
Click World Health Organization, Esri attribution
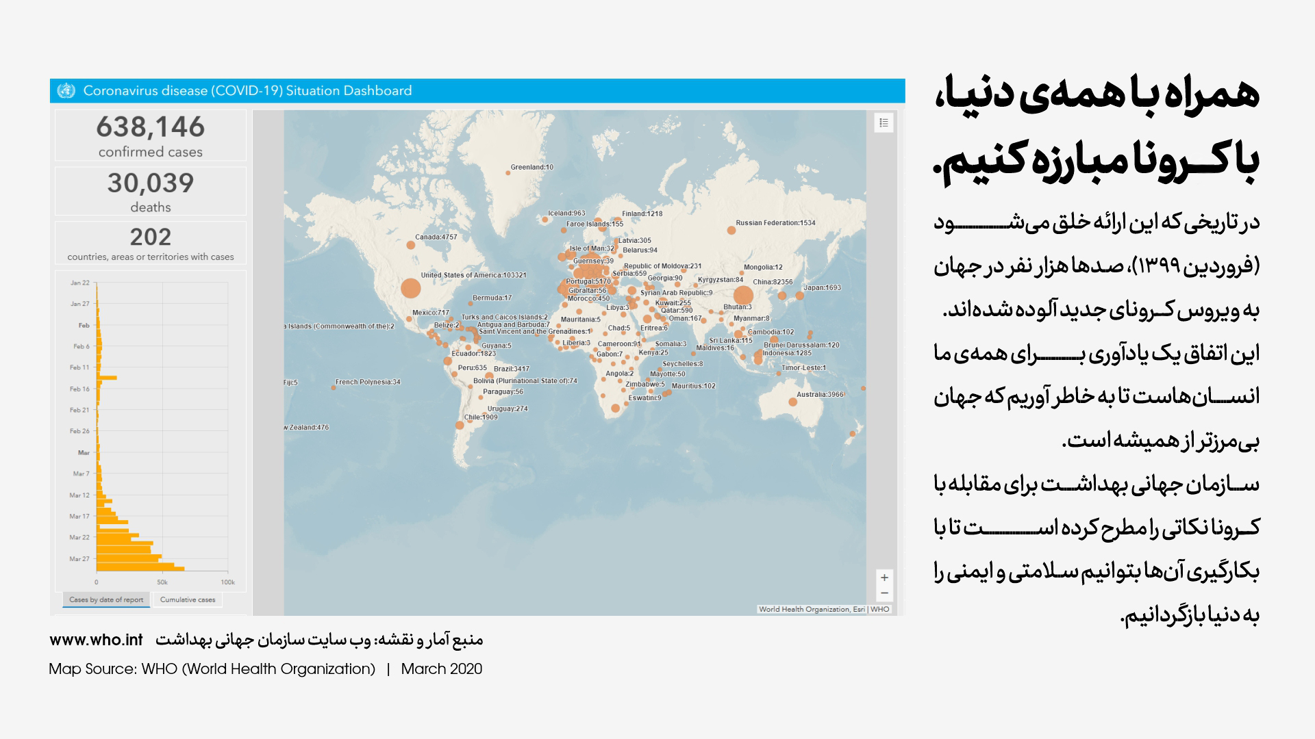pyautogui.click(x=812, y=609)
